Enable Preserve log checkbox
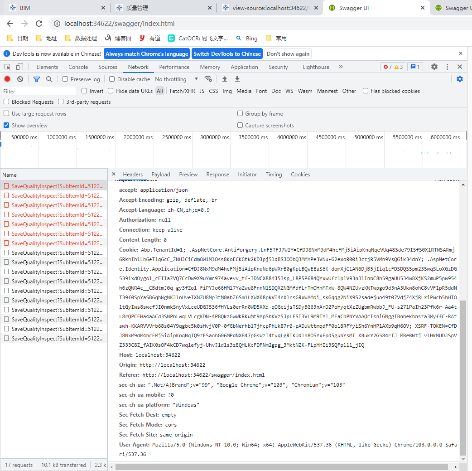 (x=65, y=79)
